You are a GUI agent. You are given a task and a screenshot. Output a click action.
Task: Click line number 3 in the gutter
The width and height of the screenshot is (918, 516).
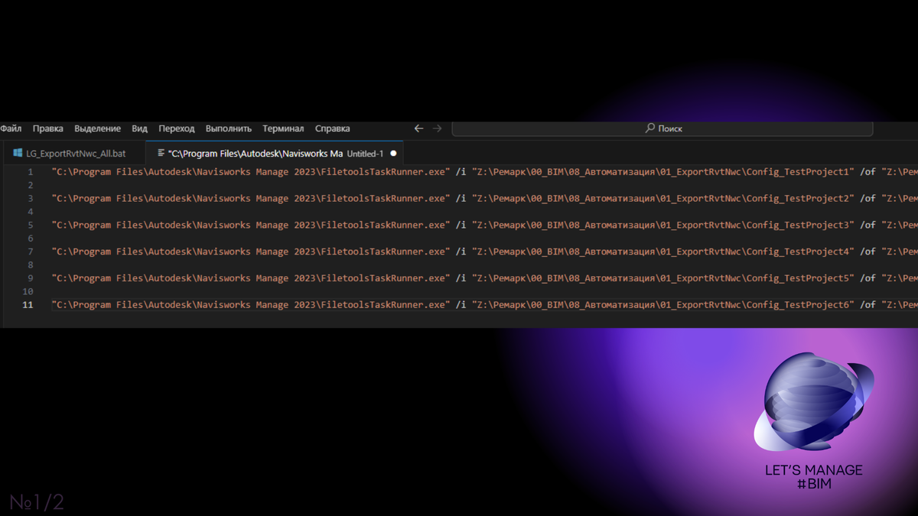31,199
